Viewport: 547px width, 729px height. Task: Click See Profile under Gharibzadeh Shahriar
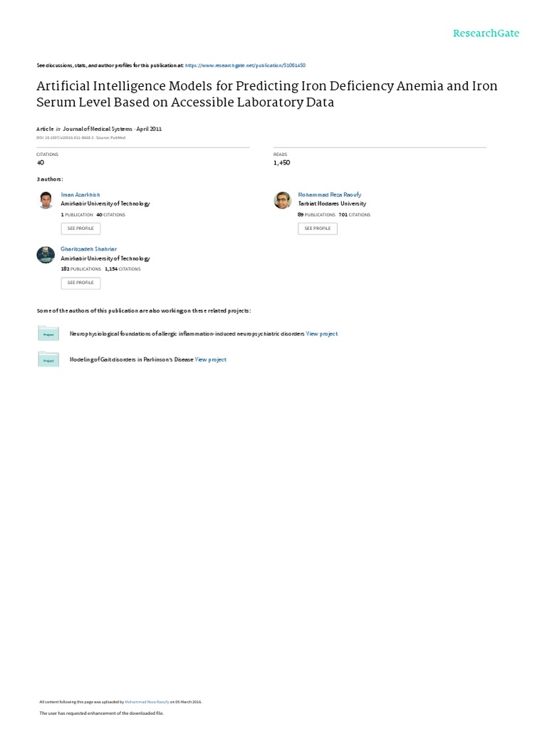(x=80, y=283)
